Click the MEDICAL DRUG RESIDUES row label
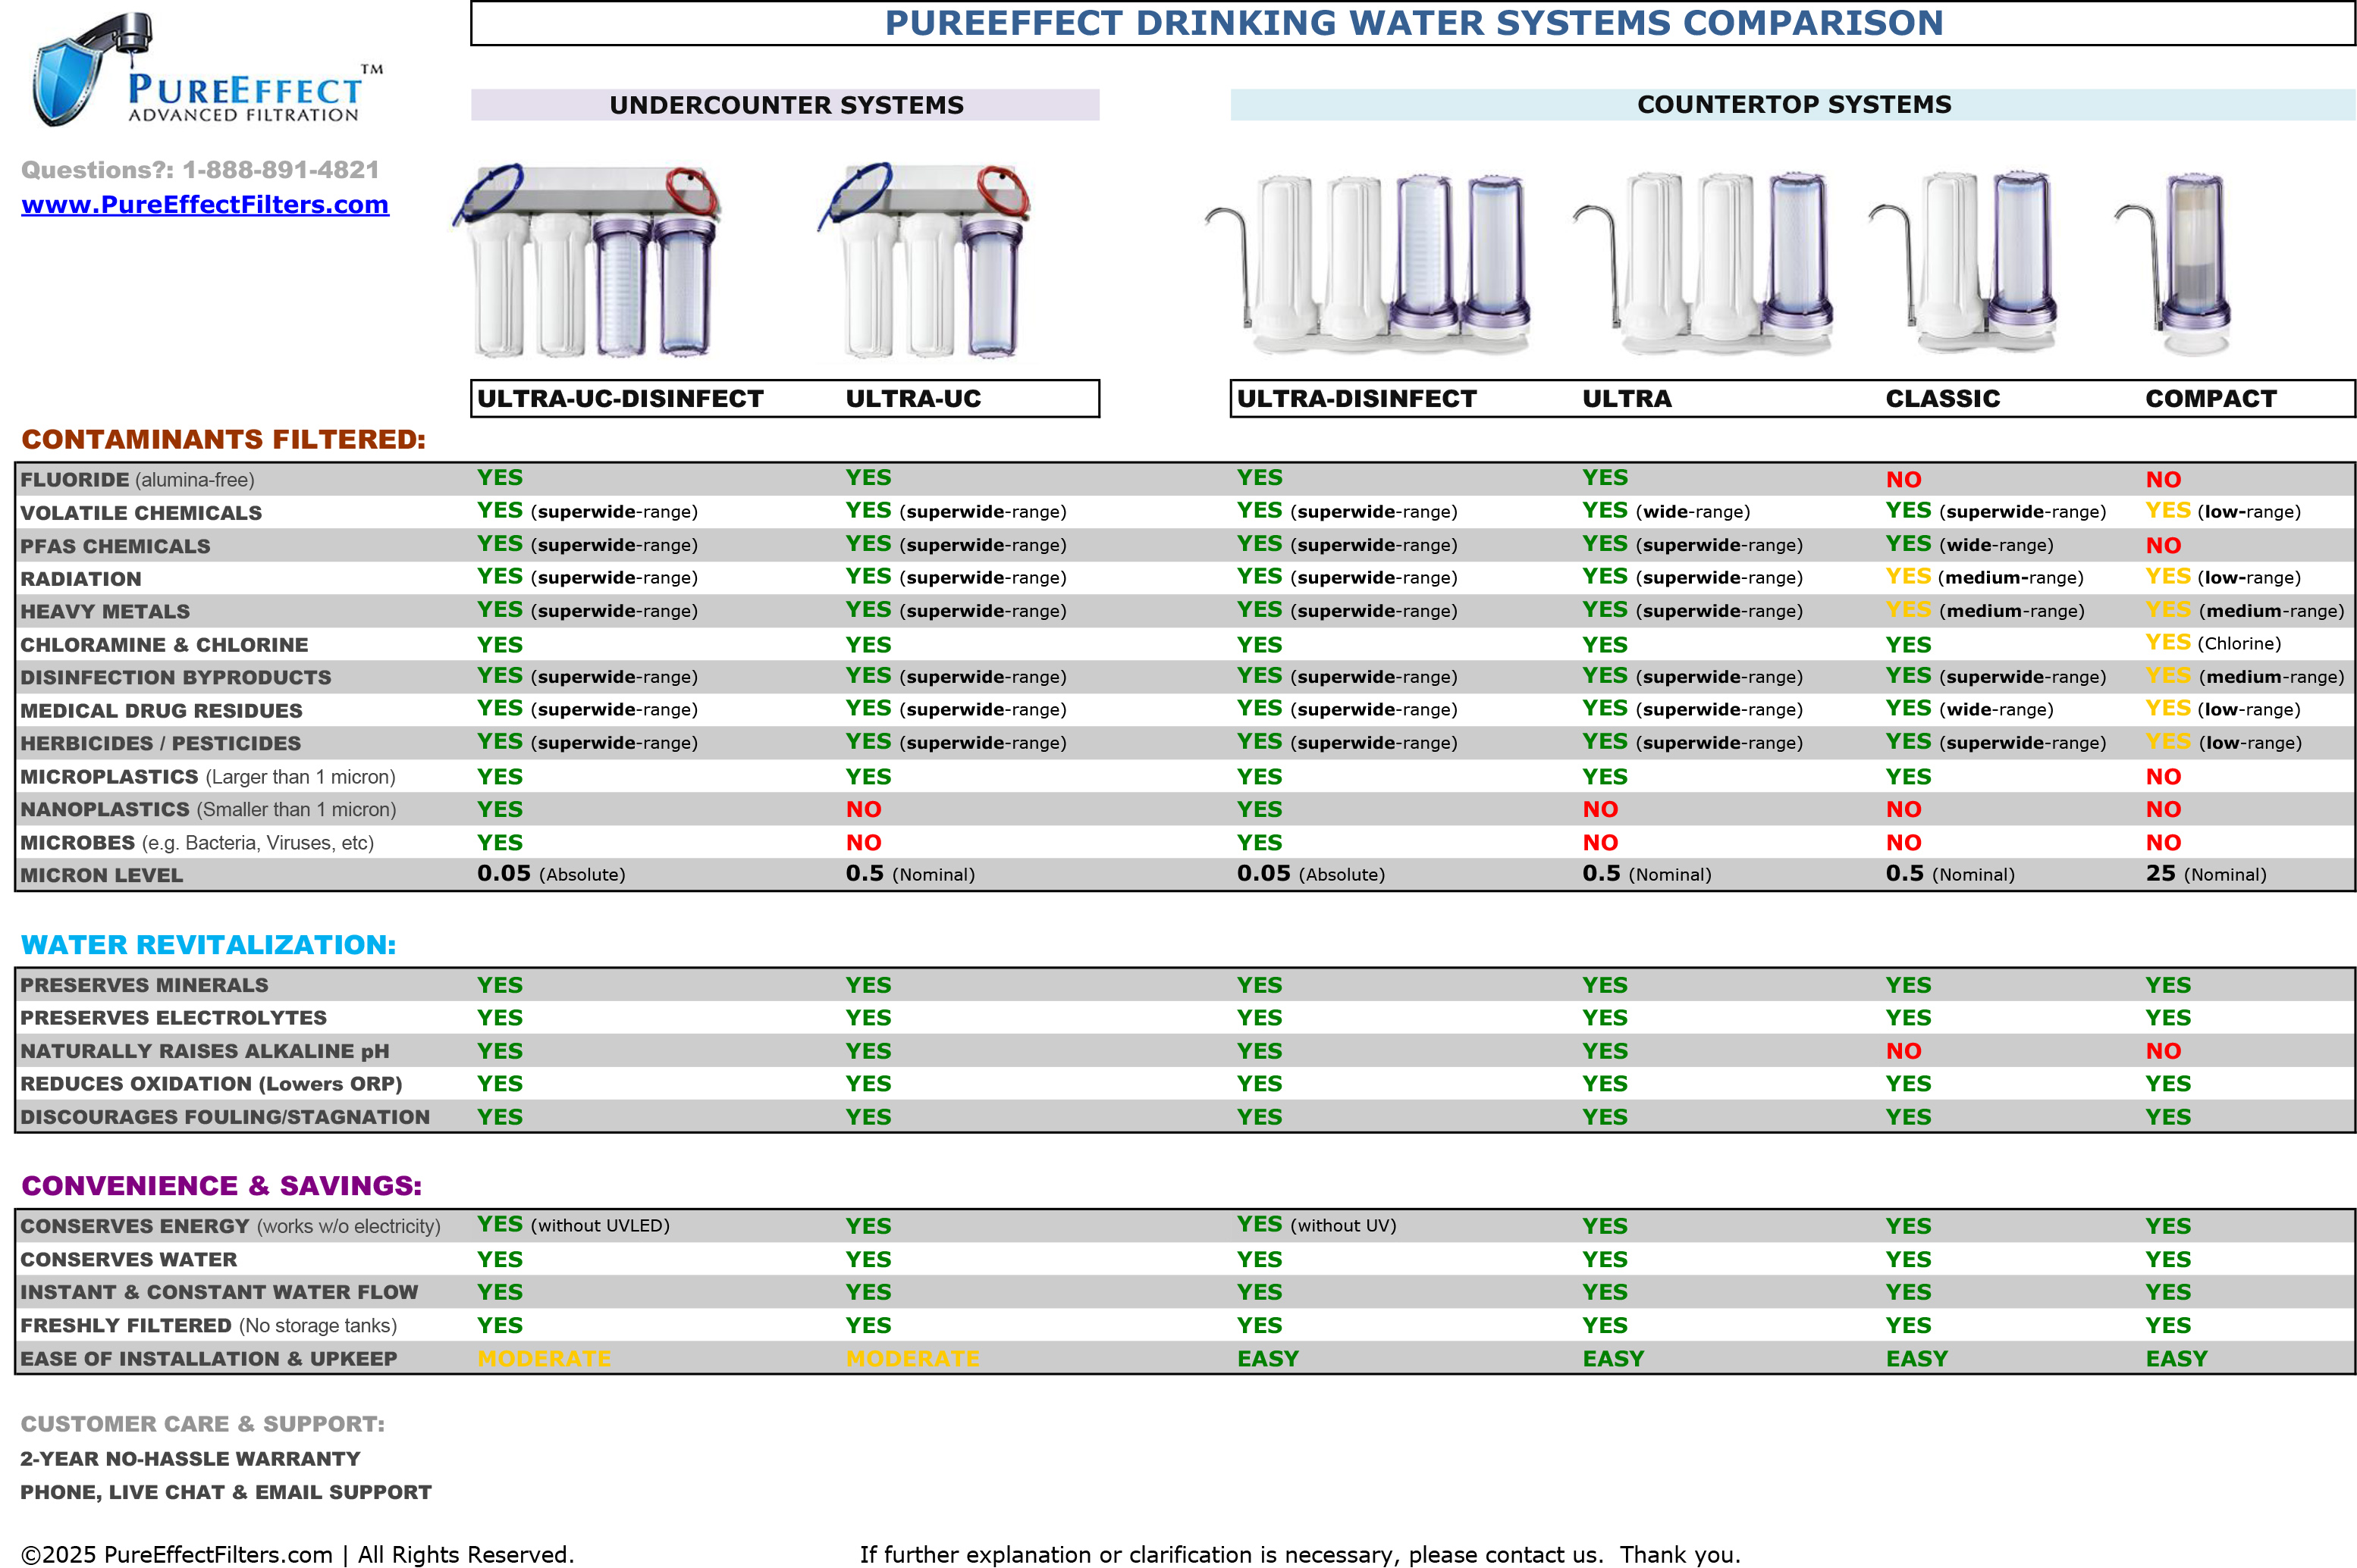This screenshot has height=1568, width=2357. click(x=162, y=711)
